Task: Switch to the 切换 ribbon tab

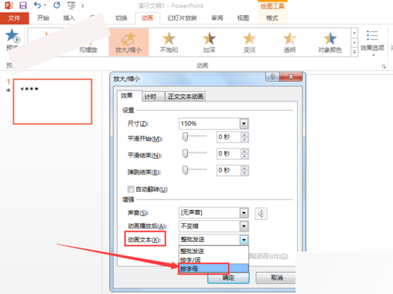Action: 121,18
